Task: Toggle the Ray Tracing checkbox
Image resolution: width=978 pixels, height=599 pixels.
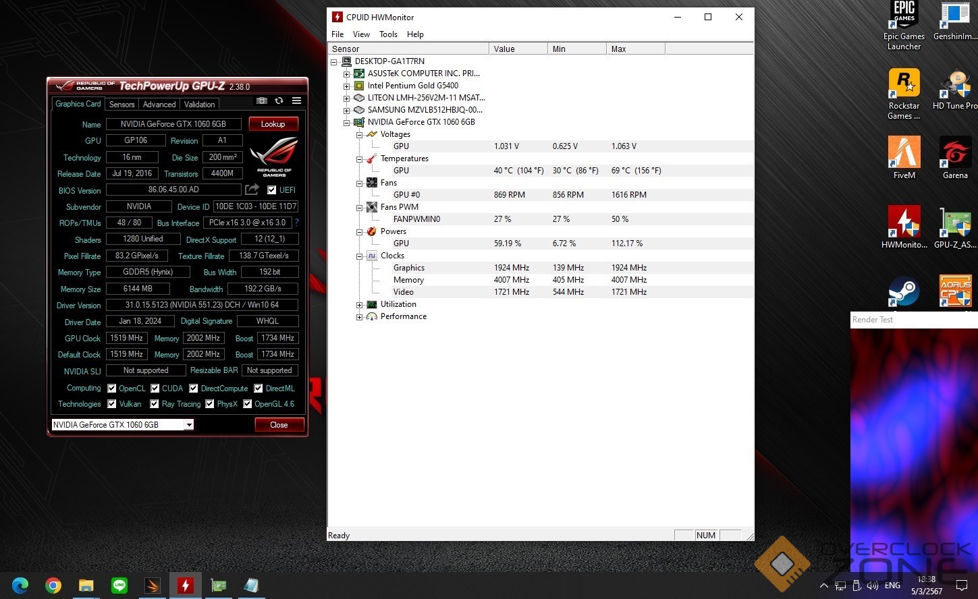Action: point(155,404)
